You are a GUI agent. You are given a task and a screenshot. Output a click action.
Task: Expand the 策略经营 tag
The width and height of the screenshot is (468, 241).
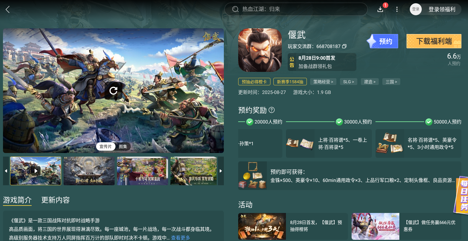(x=323, y=82)
